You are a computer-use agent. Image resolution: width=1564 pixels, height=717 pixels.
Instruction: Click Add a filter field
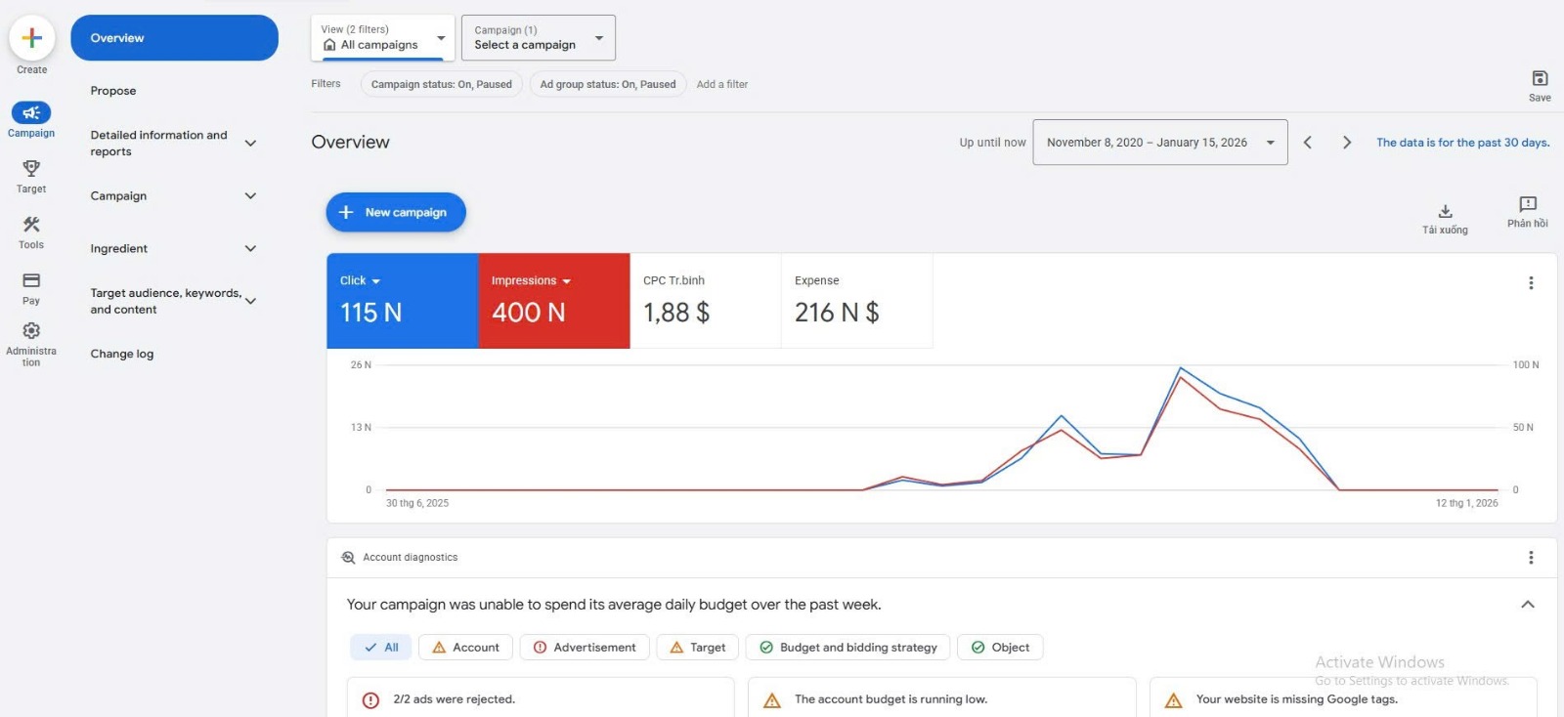pyautogui.click(x=722, y=85)
